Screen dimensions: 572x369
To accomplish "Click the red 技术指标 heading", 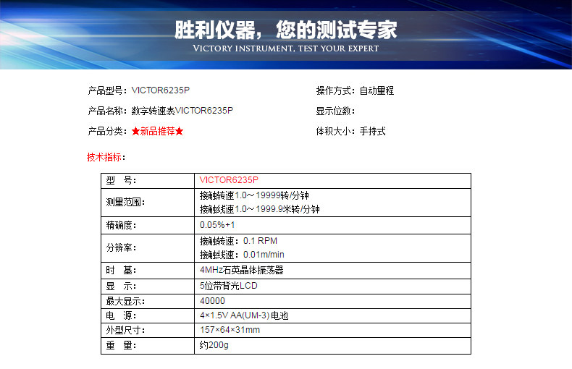I will (x=106, y=157).
